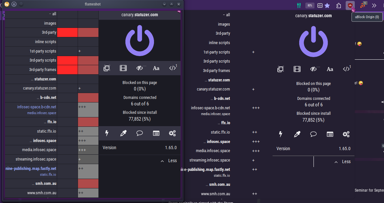Click the speech bubble in browser uBlock popup

tap(314, 134)
